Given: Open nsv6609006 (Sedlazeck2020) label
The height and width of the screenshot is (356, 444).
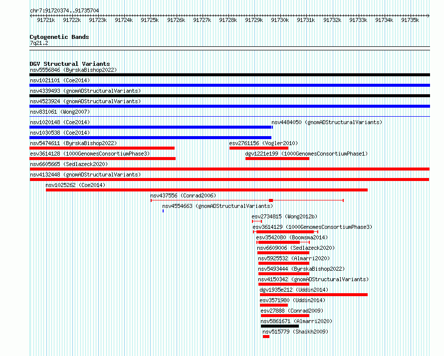Looking at the screenshot, I should [296, 248].
